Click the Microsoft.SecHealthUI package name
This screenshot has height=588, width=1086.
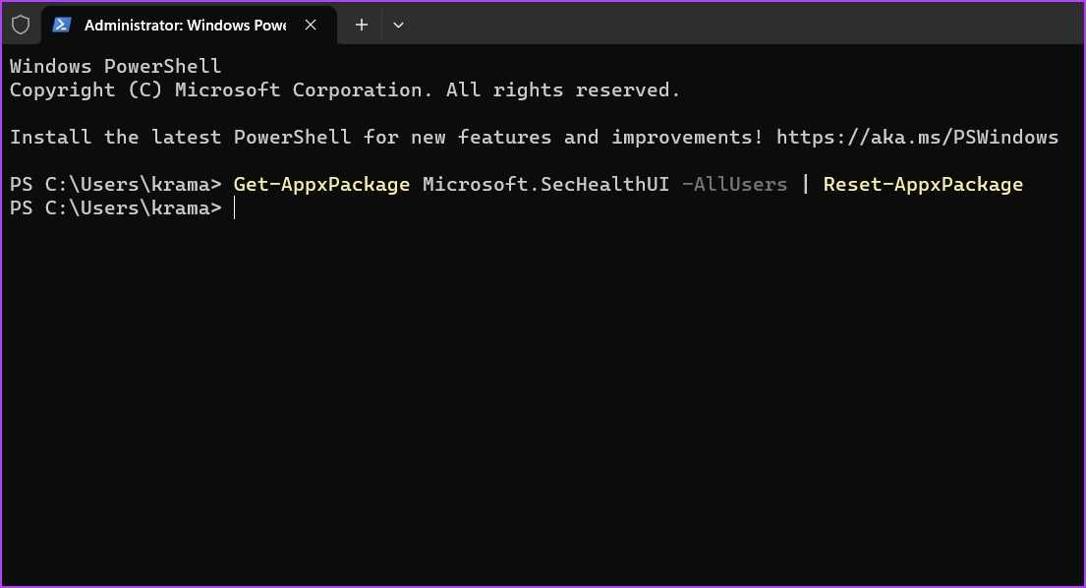545,185
